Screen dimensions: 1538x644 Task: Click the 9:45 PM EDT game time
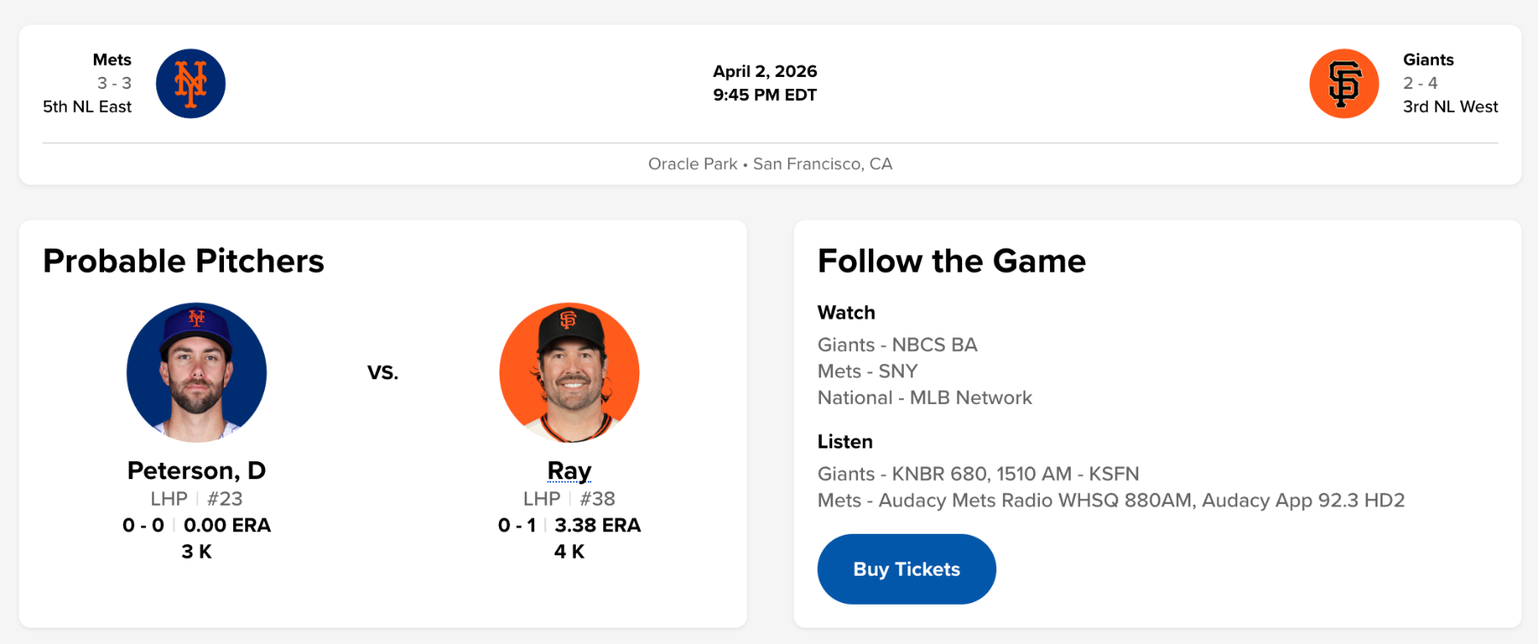pyautogui.click(x=765, y=95)
